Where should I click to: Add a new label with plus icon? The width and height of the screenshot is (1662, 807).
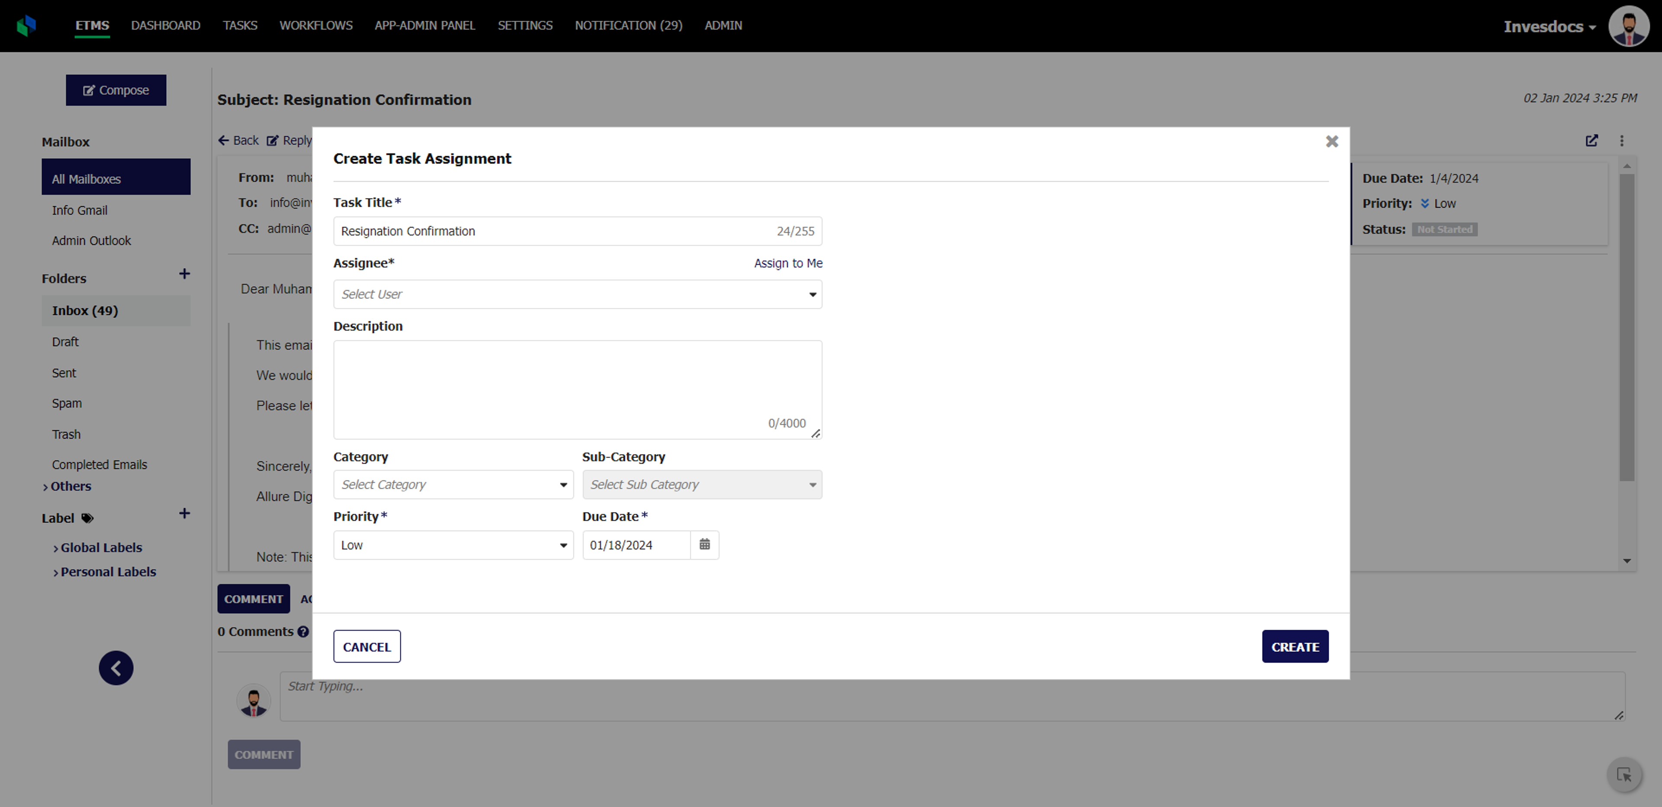(x=184, y=514)
